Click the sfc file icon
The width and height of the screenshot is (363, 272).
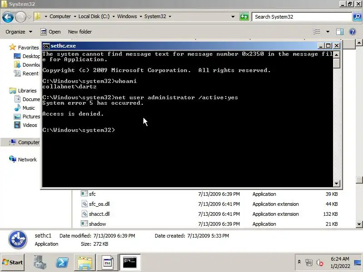[x=84, y=194]
